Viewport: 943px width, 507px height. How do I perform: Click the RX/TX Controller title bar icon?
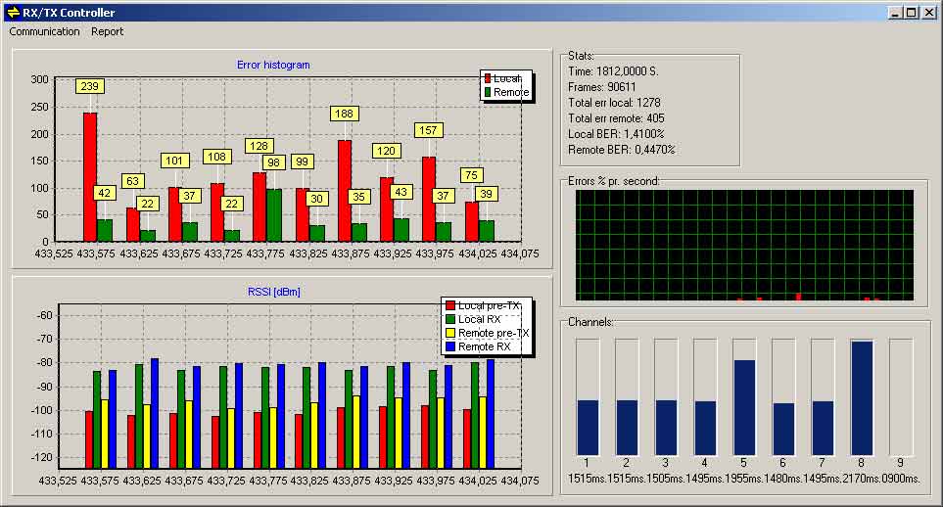13,12
